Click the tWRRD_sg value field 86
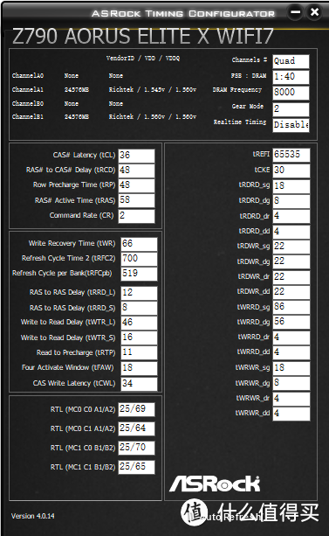This screenshot has width=329, height=536. coord(291,307)
